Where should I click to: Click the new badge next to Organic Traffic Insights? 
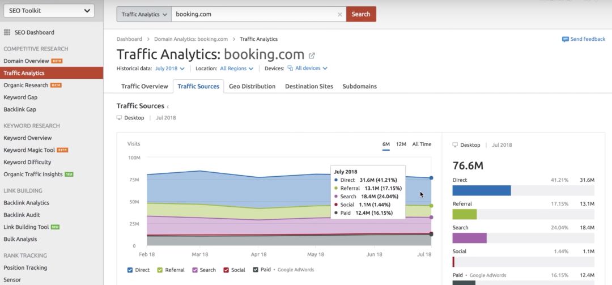(69, 174)
